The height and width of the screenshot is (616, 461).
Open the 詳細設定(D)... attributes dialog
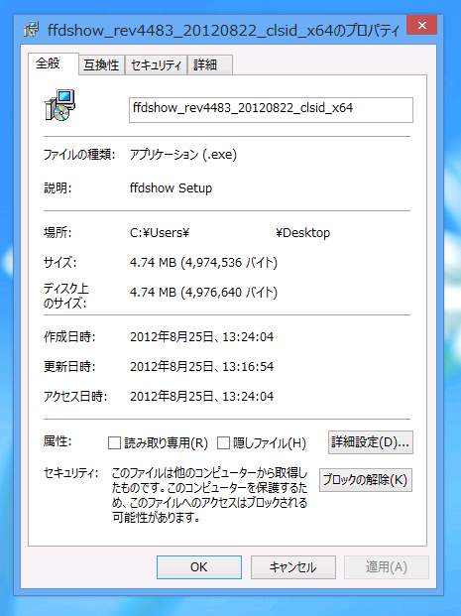[x=371, y=442]
